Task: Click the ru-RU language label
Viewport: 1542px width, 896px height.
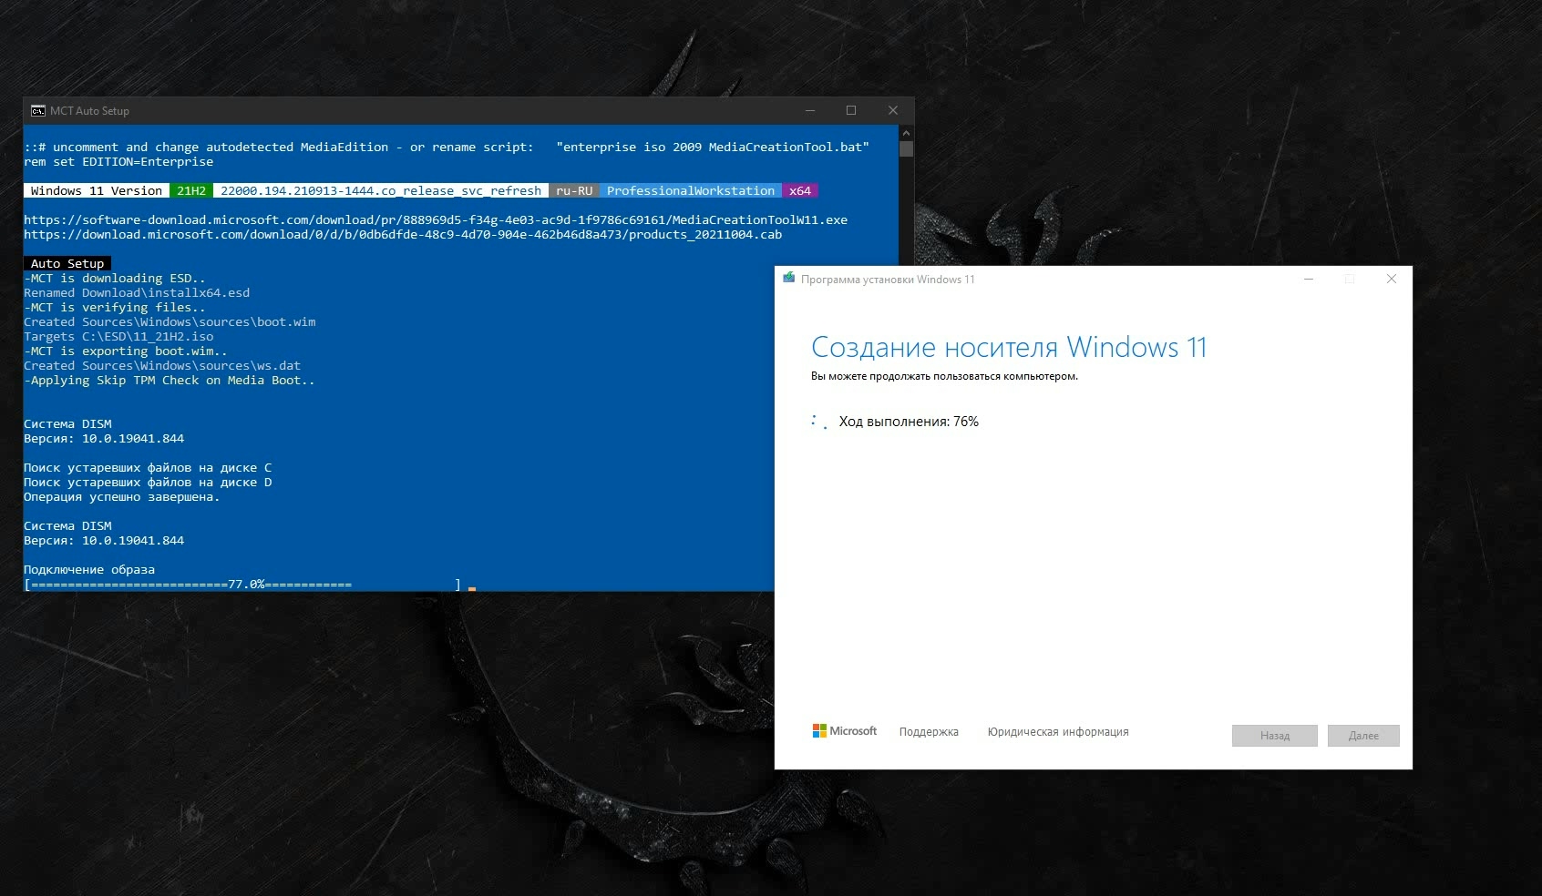Action: pos(574,191)
